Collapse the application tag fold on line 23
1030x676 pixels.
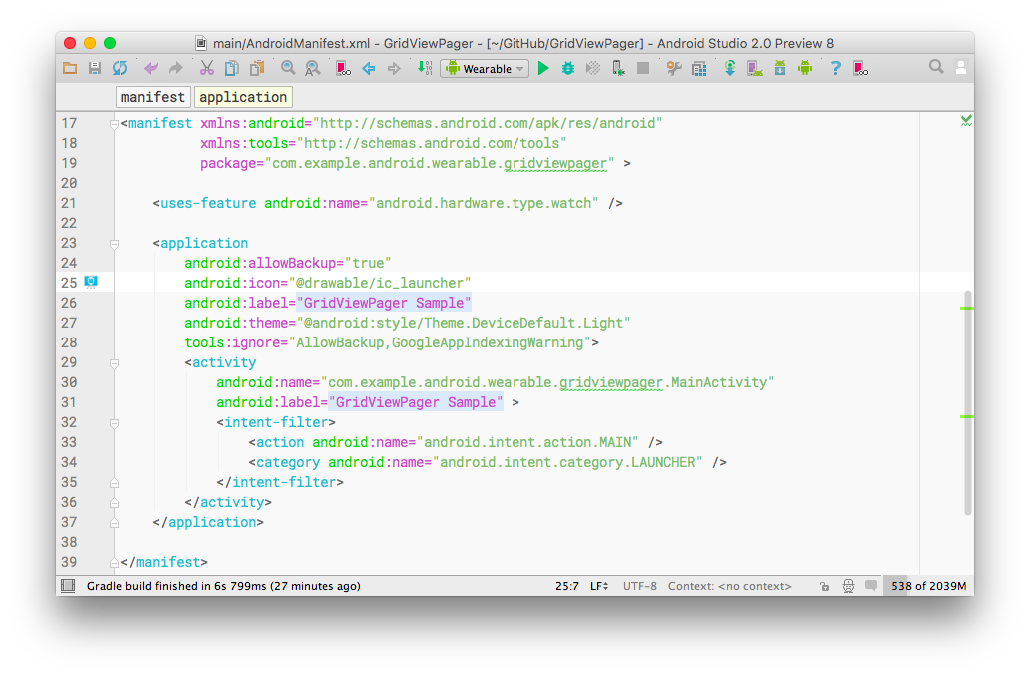(114, 244)
